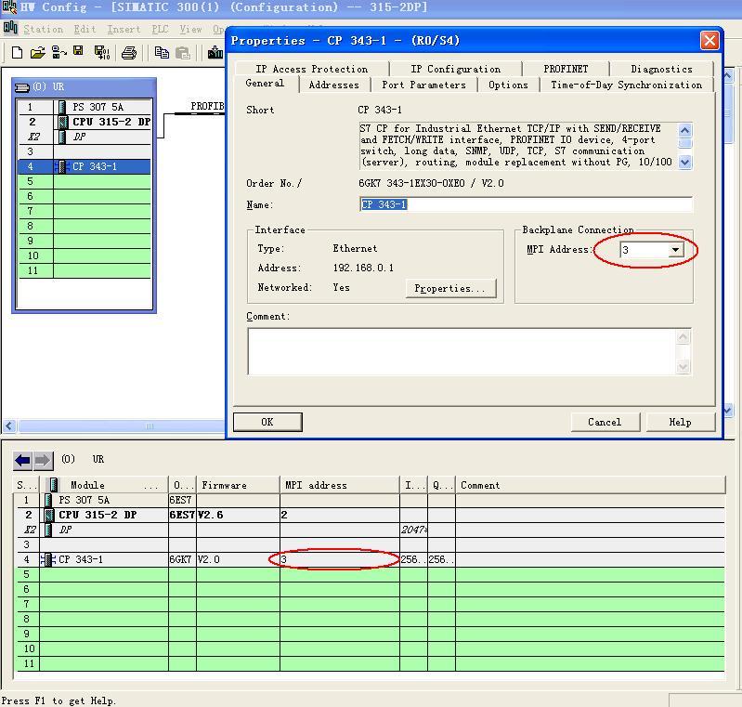Click the Save and Compile toolbar icon

point(102,52)
